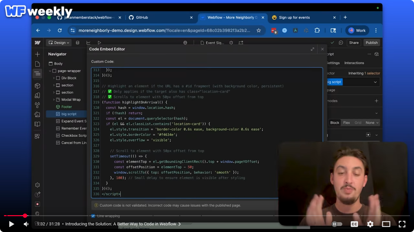The height and width of the screenshot is (232, 414).
Task: Click the video progress bar scrubber
Action: point(25,216)
